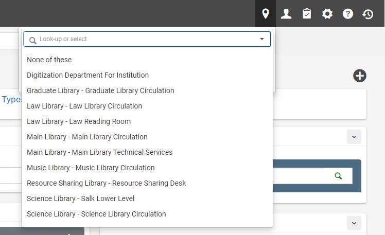Select 'None of these' option

coord(49,60)
